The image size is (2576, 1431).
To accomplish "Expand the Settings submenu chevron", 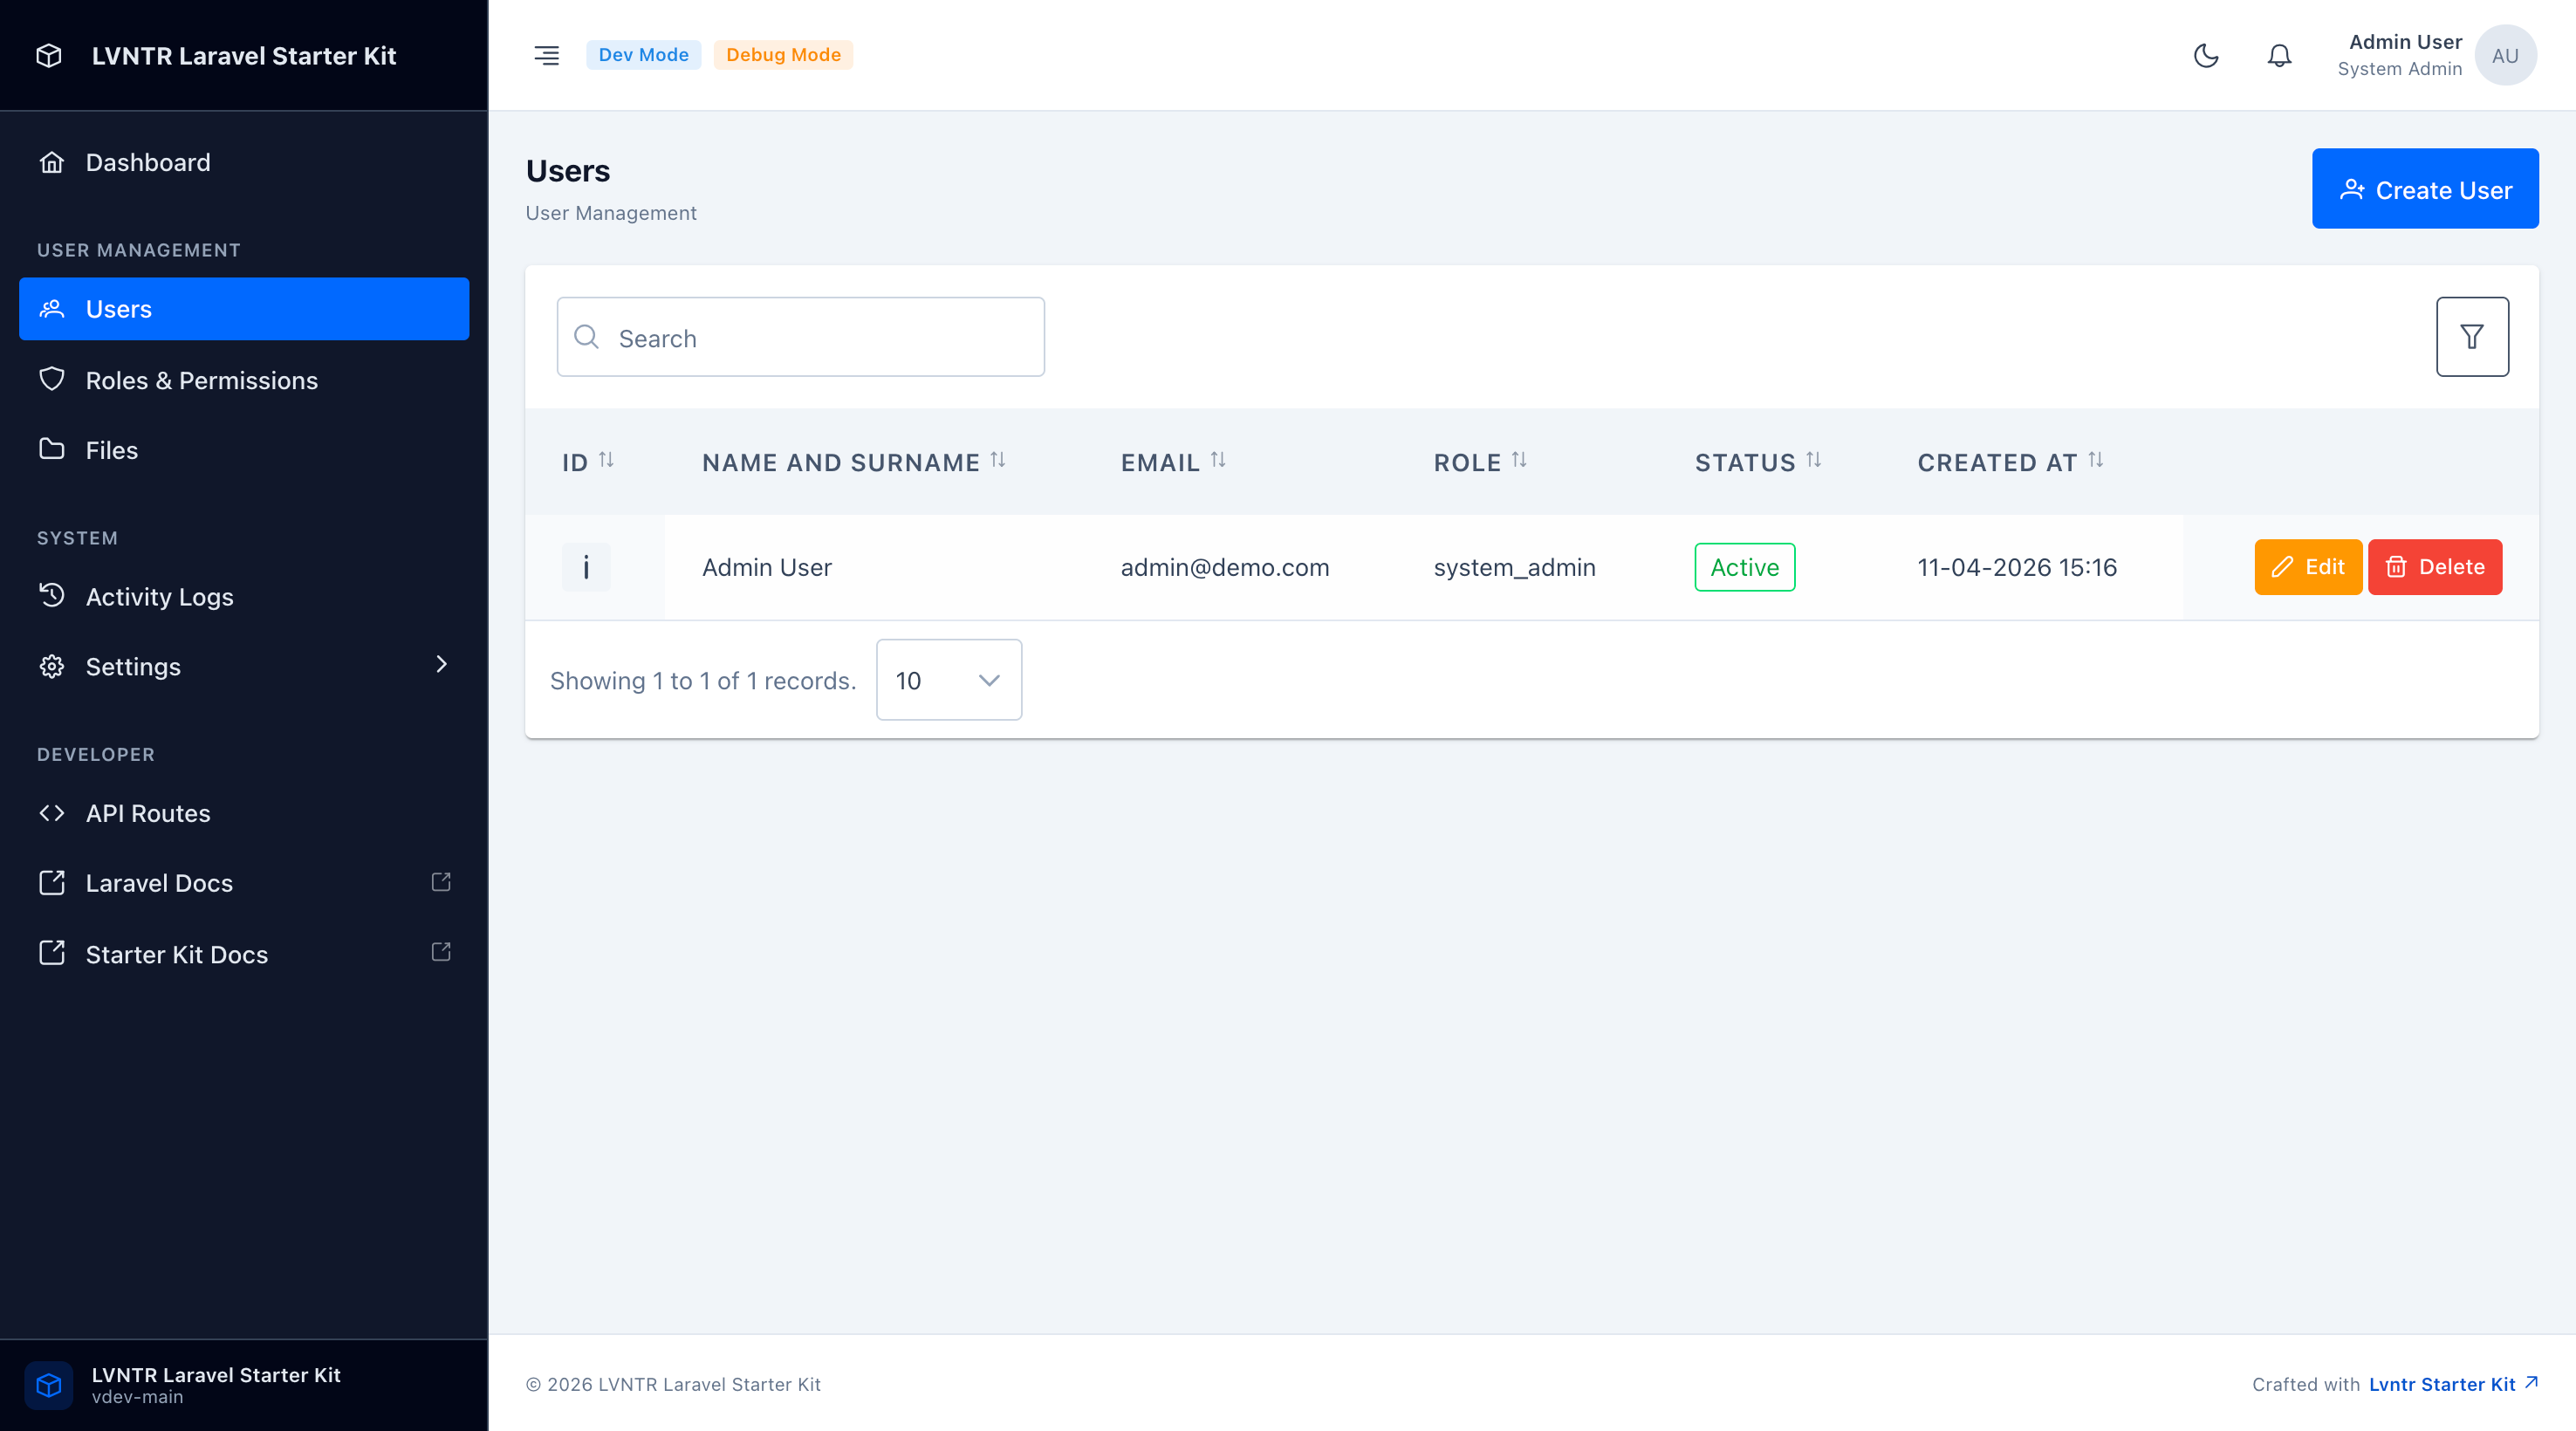I will (441, 665).
